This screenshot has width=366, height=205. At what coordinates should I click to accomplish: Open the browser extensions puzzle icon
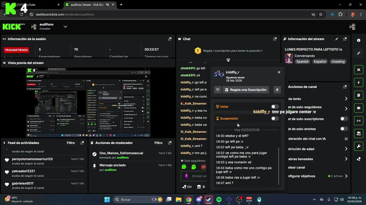(x=340, y=15)
